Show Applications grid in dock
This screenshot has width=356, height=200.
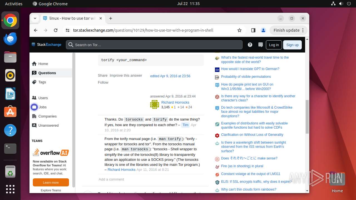[10, 189]
